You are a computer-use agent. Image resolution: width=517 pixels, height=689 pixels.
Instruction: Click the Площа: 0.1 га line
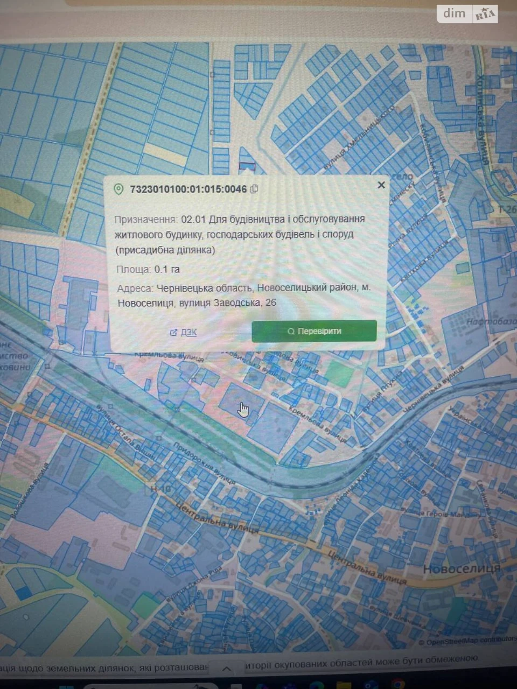148,269
